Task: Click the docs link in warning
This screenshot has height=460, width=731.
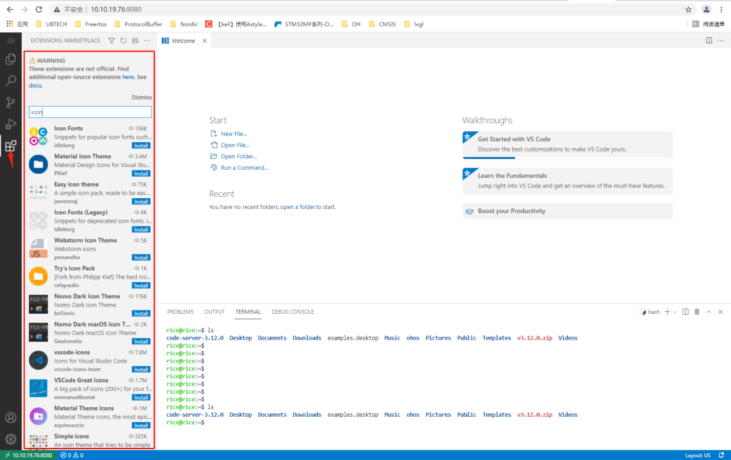Action: [x=35, y=85]
